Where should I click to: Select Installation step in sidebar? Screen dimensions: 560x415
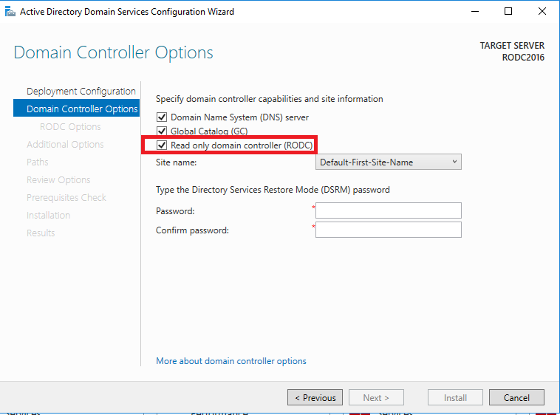click(48, 215)
